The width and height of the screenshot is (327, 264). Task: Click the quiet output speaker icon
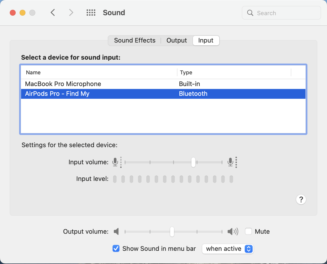117,232
